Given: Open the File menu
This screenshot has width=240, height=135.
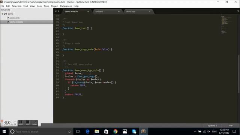Looking at the screenshot, I should pyautogui.click(x=2, y=6).
